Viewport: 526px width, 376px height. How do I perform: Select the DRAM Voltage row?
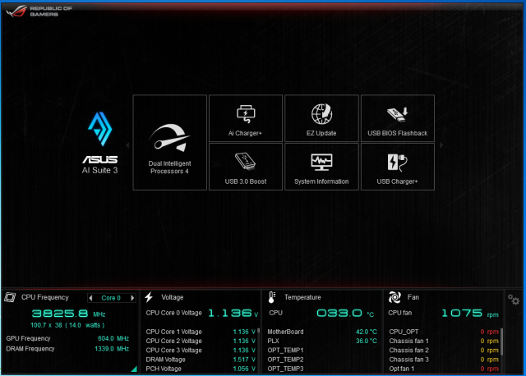pos(201,360)
